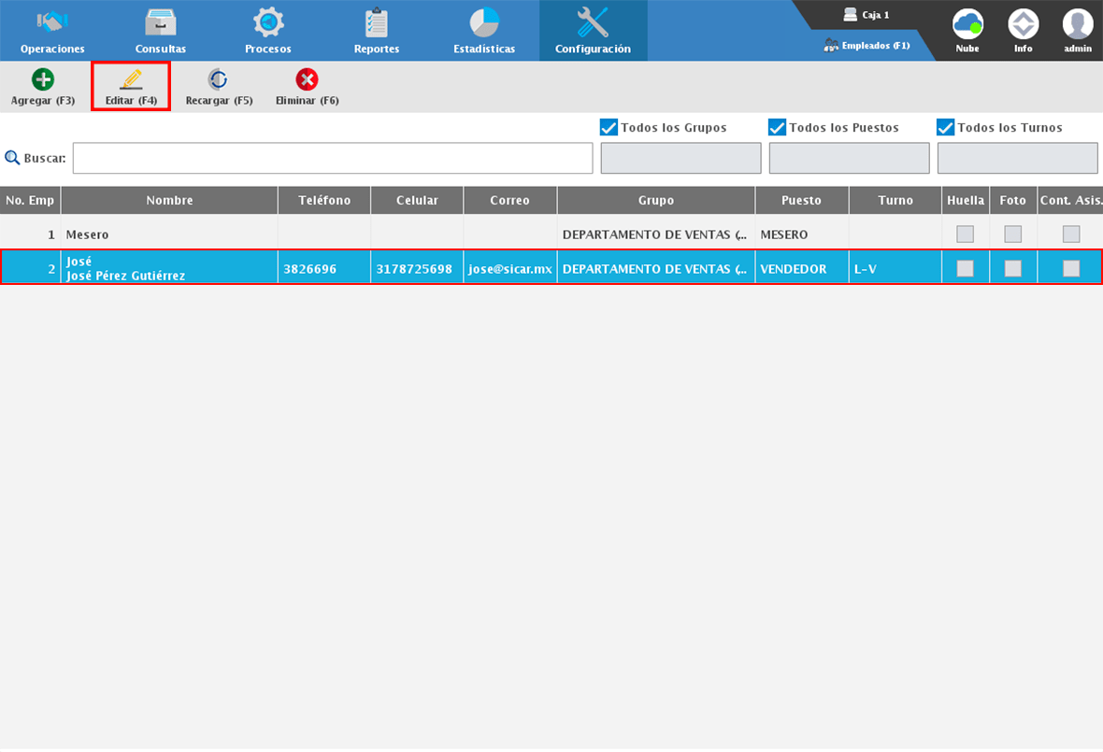Image resolution: width=1103 pixels, height=752 pixels.
Task: Open the Nube cloud icon
Action: pyautogui.click(x=967, y=24)
